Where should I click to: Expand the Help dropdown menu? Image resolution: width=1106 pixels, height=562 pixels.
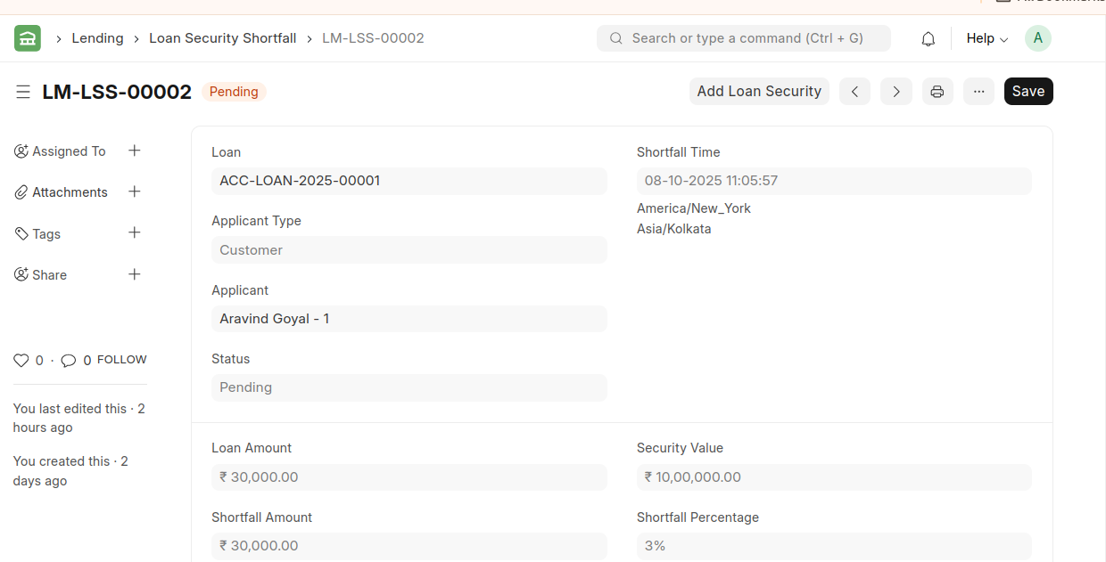(986, 39)
